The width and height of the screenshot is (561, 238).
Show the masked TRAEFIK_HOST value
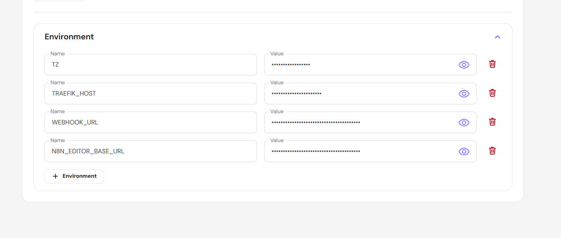pos(464,94)
